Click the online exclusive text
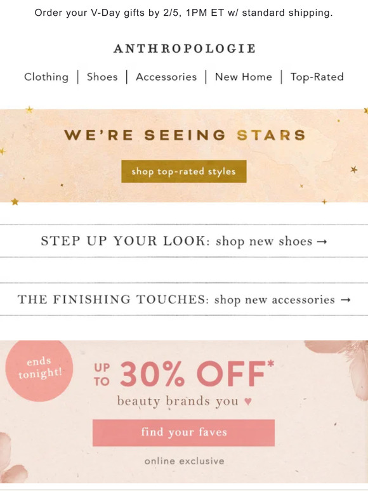Screen dimensions: 368x491 pyautogui.click(x=185, y=461)
